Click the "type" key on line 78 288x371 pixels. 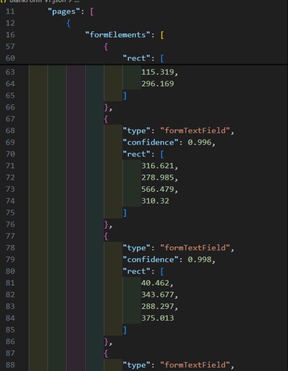[136, 248]
